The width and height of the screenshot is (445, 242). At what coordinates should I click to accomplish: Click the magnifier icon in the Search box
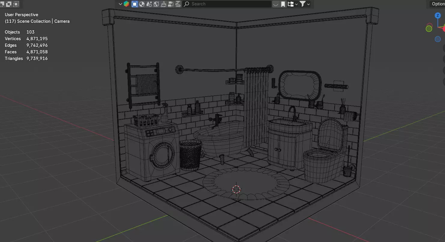(187, 4)
